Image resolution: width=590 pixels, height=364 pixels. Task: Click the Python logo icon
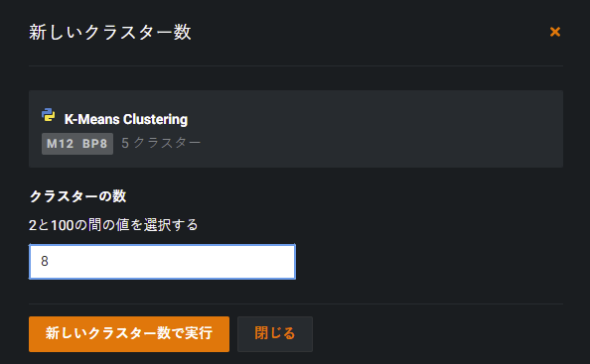pyautogui.click(x=48, y=115)
